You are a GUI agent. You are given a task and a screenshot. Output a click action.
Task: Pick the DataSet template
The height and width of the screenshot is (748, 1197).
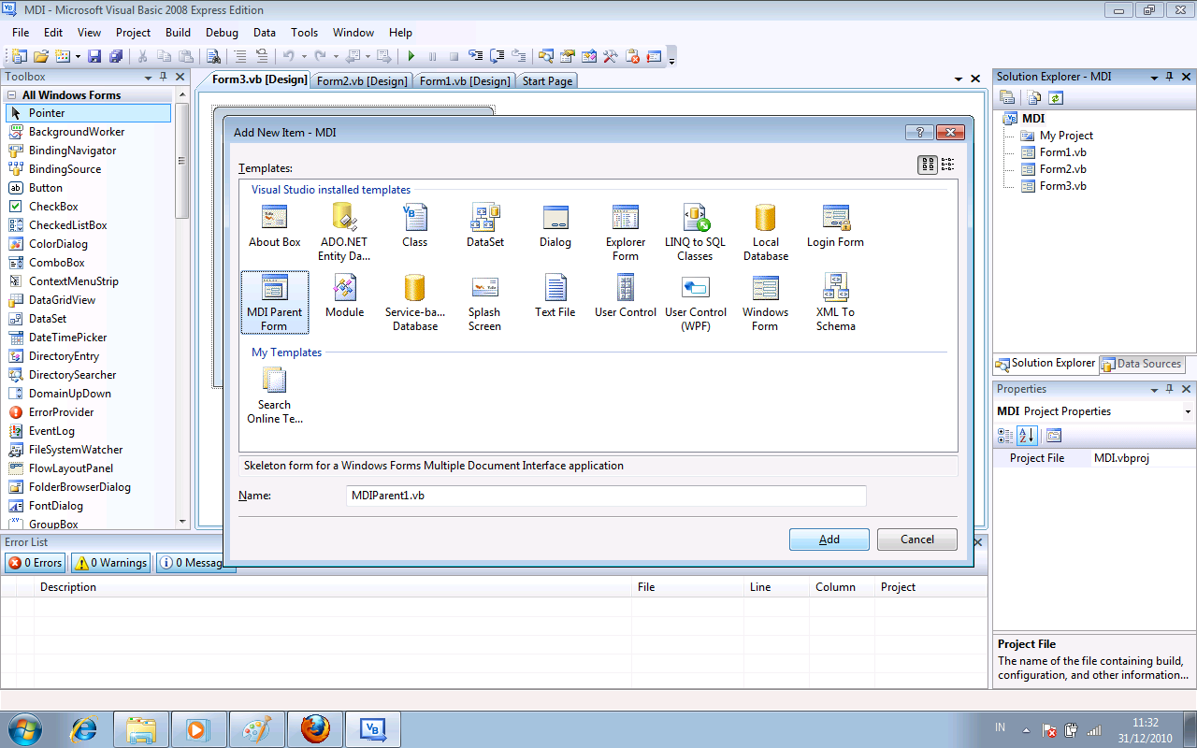484,226
